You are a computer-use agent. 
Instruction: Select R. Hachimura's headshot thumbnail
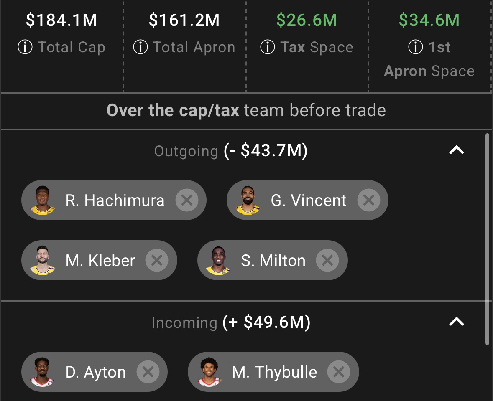tap(43, 200)
